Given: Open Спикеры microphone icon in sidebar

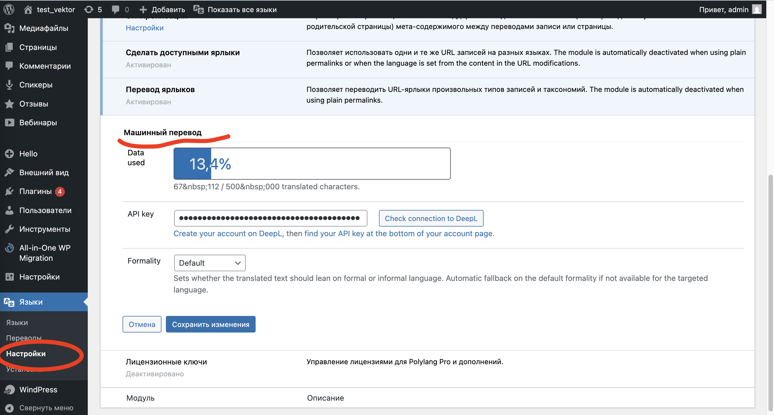Looking at the screenshot, I should (x=9, y=85).
